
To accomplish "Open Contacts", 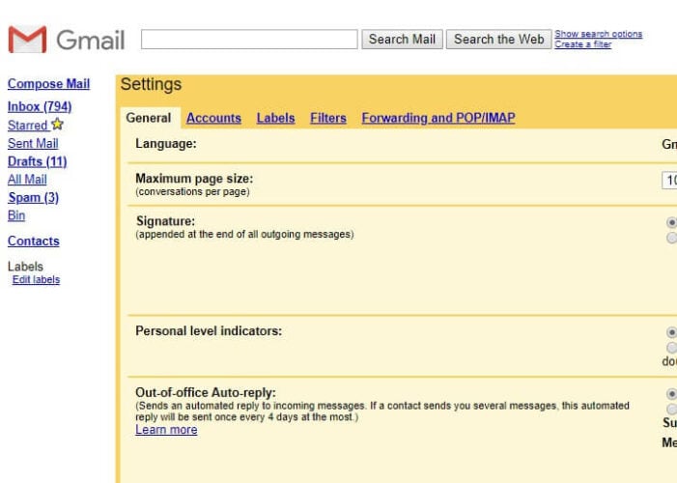I will pyautogui.click(x=33, y=241).
